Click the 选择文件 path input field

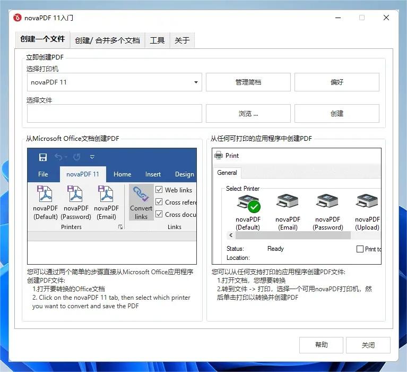tap(115, 113)
